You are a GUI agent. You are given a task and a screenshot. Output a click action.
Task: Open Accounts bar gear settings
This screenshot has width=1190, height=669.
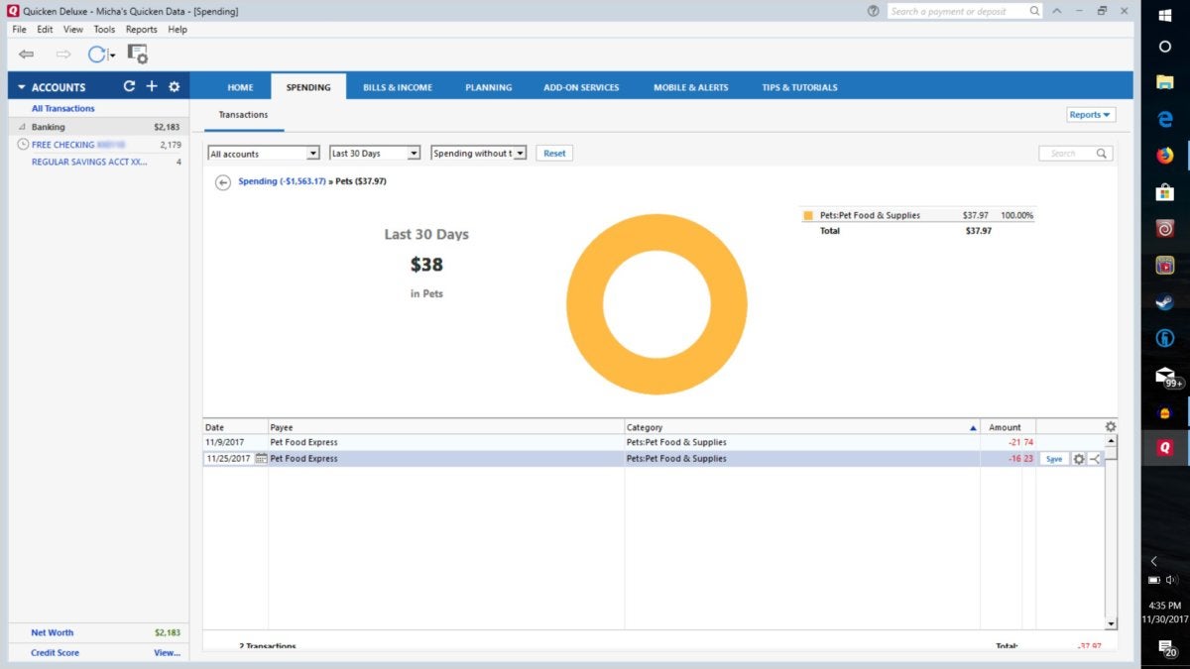point(175,86)
